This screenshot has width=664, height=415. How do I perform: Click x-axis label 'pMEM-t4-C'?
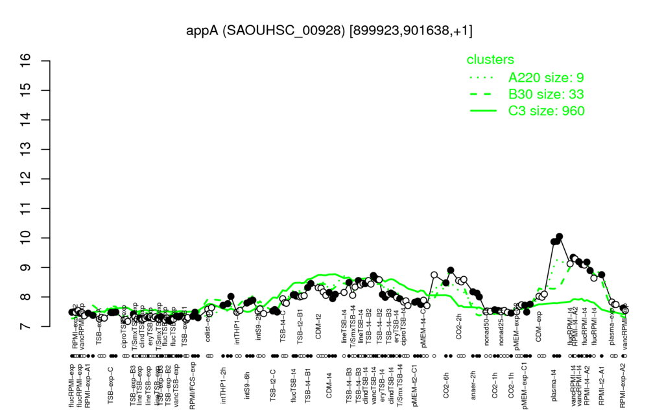[x=424, y=326]
